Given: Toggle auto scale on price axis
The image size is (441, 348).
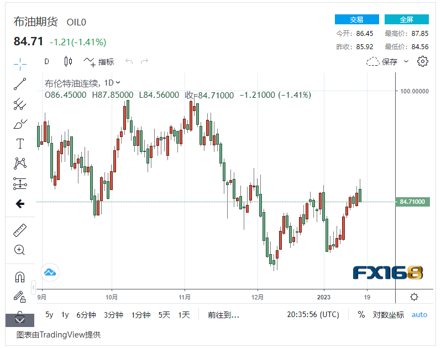Looking at the screenshot, I should (419, 315).
